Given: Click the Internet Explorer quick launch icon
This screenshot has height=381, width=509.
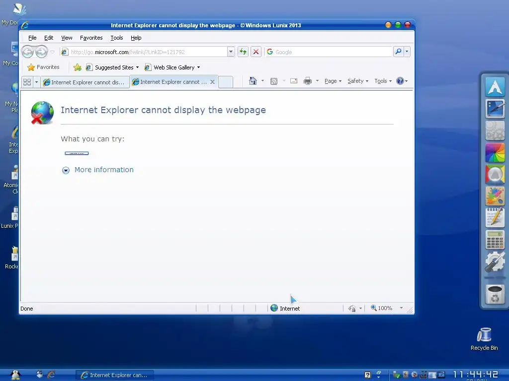Looking at the screenshot, I should [x=51, y=375].
